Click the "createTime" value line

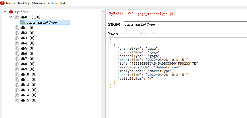click(154, 60)
